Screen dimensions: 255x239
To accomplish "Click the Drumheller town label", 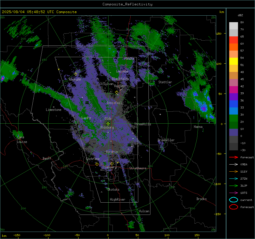I will (x=166, y=140).
